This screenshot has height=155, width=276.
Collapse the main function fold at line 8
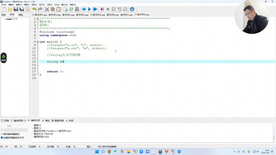[38, 42]
